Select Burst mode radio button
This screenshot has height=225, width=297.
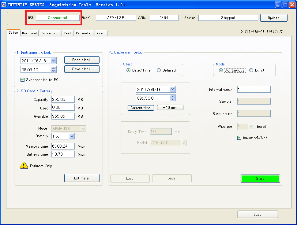(x=251, y=70)
